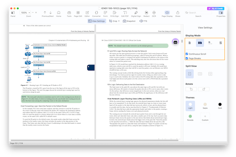Select the View Settings sub-tab
Viewport: 236px width, 157px height.
97,21
